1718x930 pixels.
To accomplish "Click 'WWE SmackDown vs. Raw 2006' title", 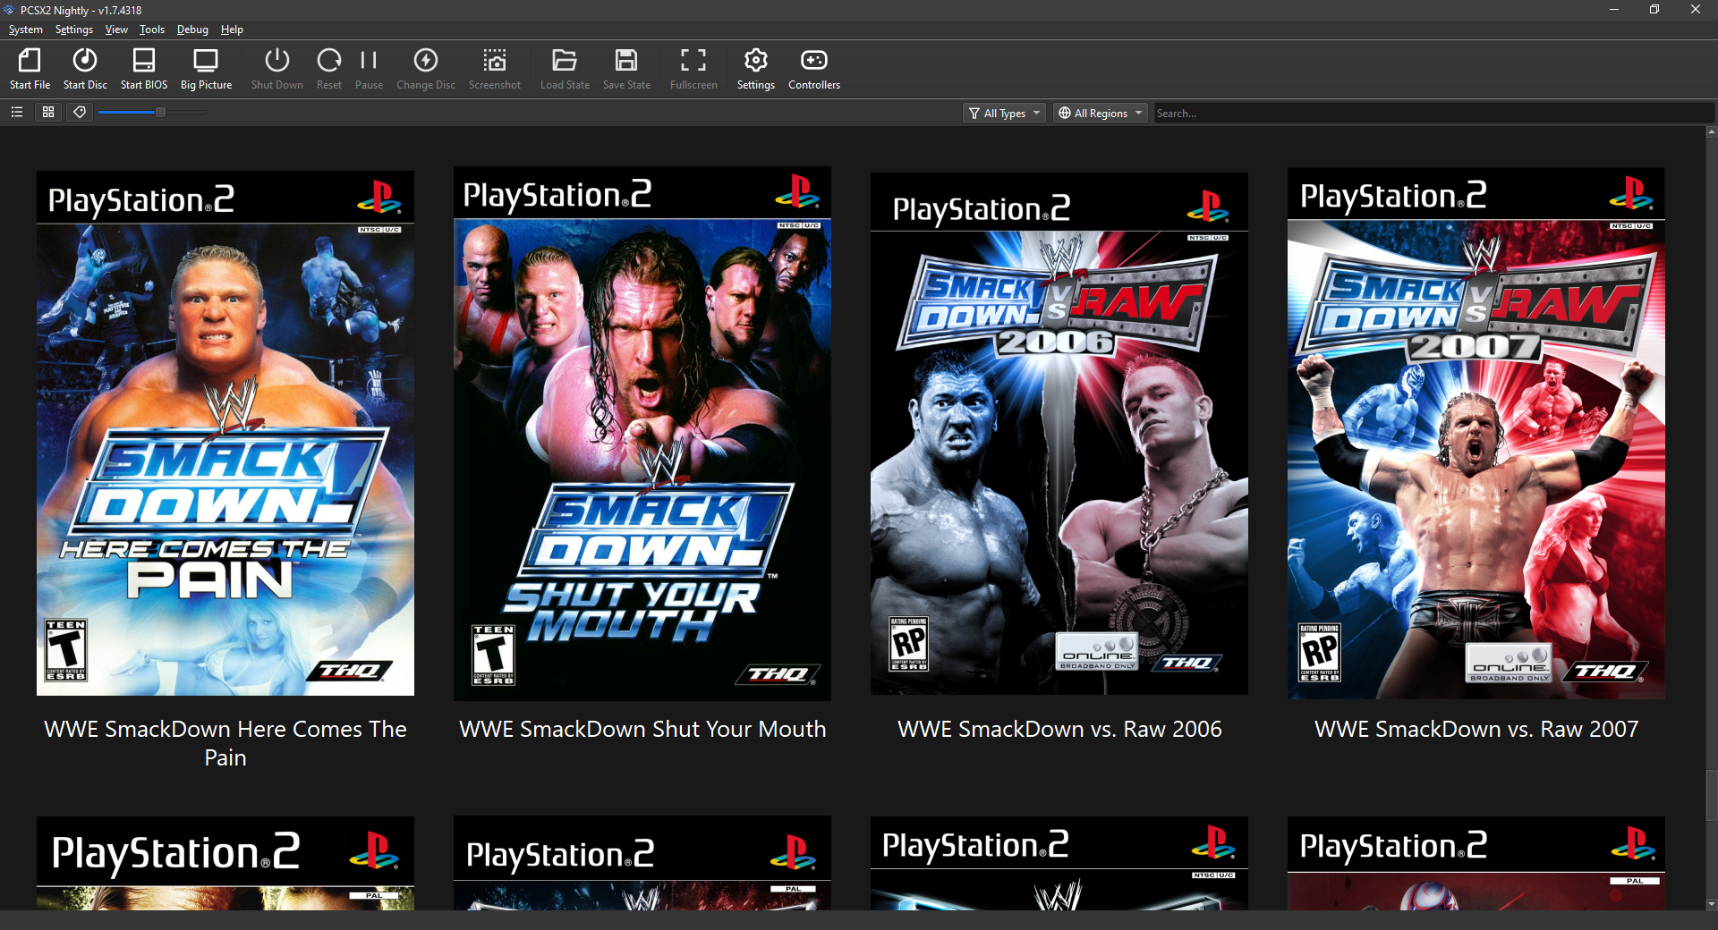I will 1059,729.
